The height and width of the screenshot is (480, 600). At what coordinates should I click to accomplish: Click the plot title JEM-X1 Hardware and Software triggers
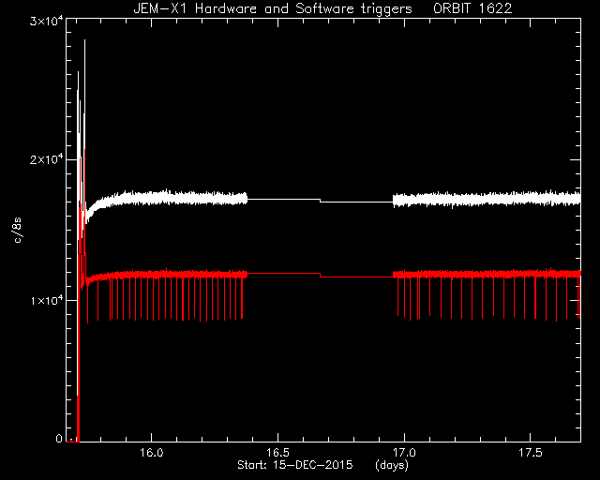(x=273, y=8)
